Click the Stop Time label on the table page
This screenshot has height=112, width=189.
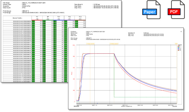78,8
